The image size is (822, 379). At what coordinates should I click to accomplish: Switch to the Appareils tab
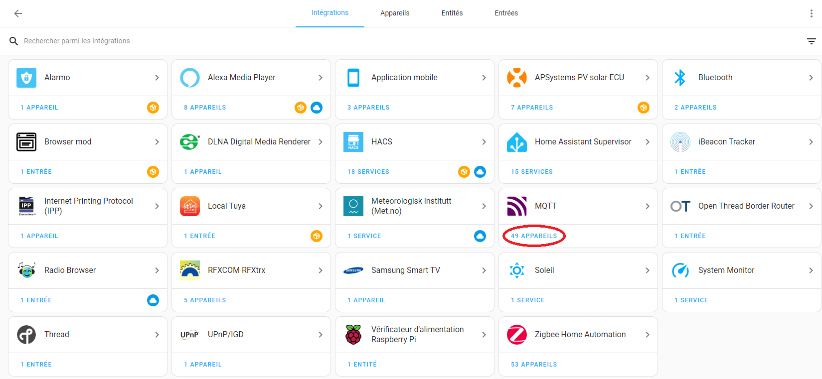395,13
